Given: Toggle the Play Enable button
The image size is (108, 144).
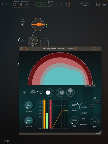Looking at the screenshot, I should coord(22,25).
